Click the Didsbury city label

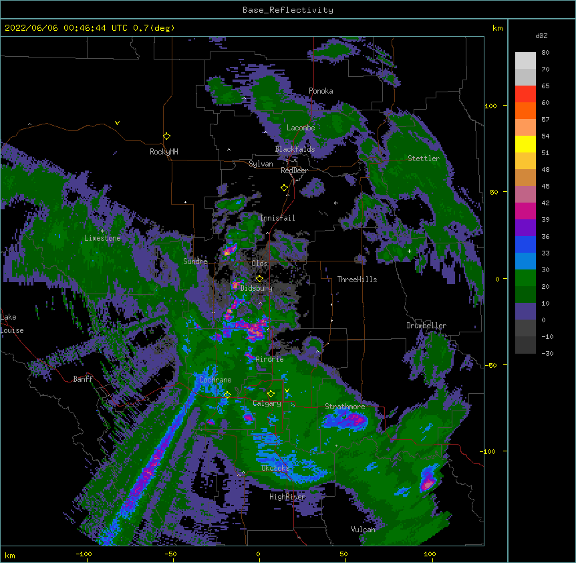tap(257, 288)
